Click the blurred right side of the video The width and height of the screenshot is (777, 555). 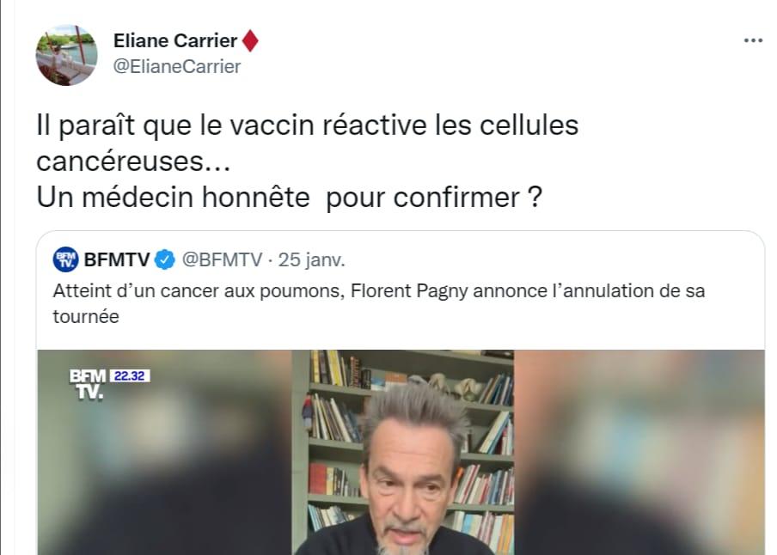click(x=639, y=453)
